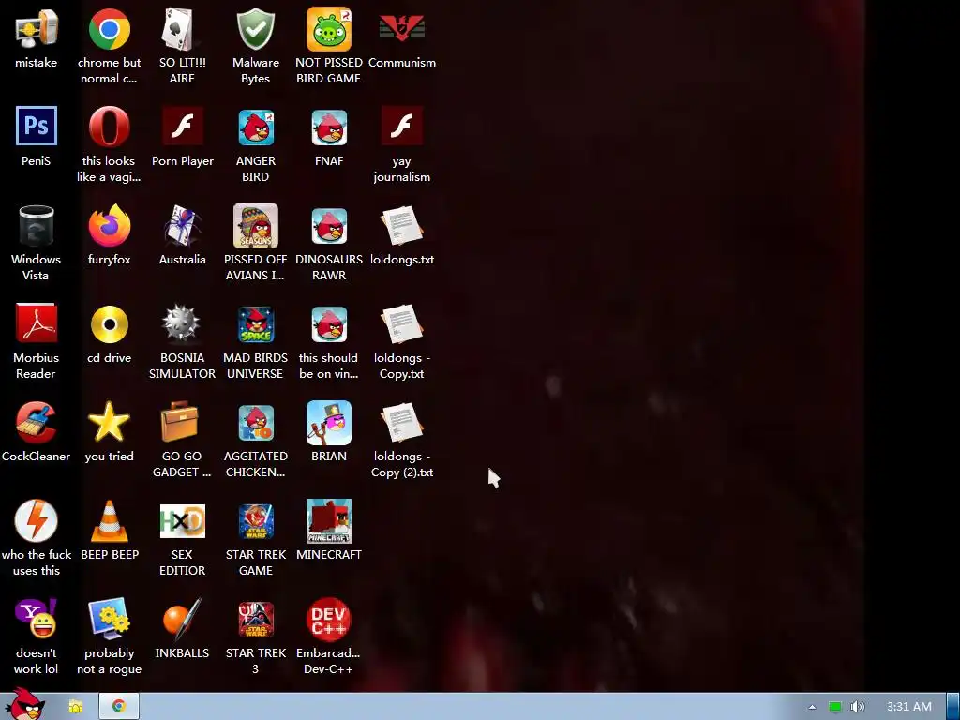Select the DINOSAURS RAWR icon
The image size is (960, 720).
point(329,226)
